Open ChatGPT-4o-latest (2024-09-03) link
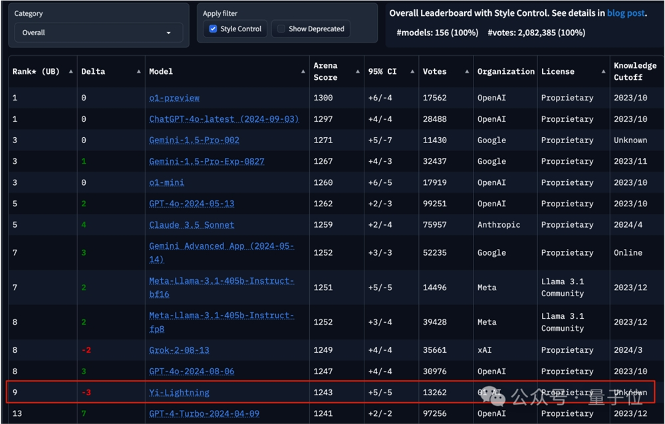Image resolution: width=665 pixels, height=424 pixels. pos(224,119)
